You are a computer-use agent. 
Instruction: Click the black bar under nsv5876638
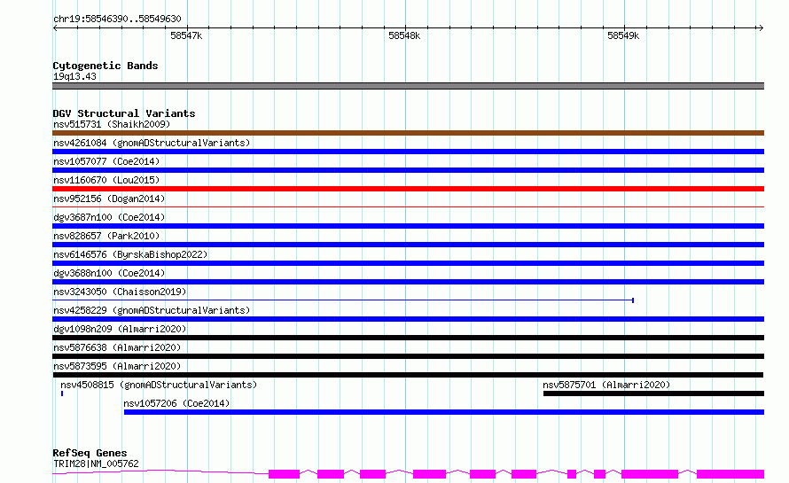408,356
